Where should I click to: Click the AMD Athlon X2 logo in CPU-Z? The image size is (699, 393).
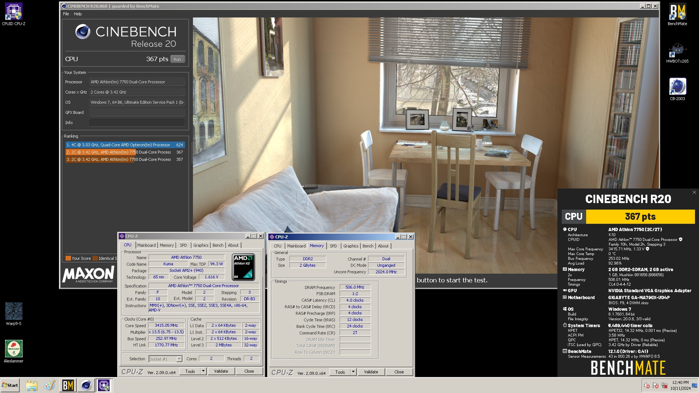click(x=243, y=267)
